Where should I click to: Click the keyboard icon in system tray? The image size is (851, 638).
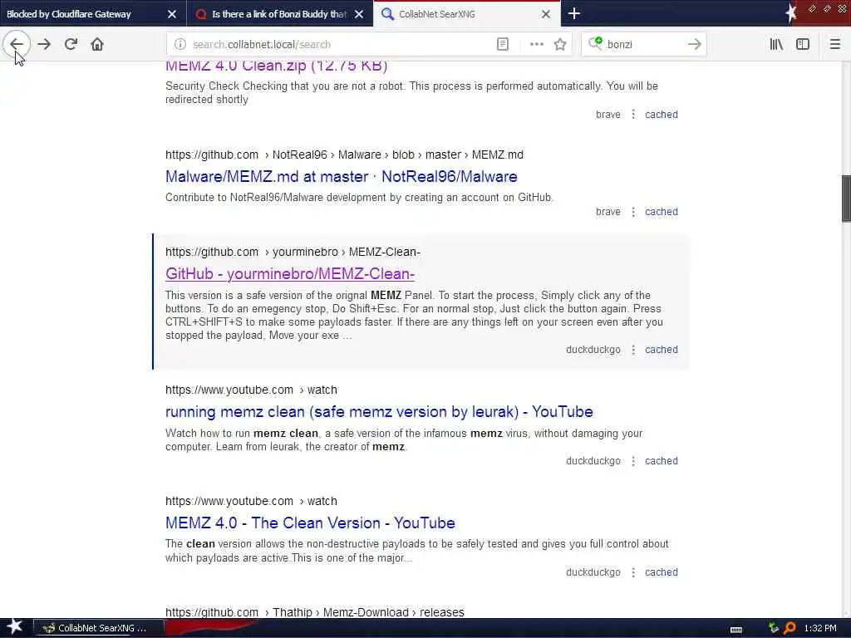click(736, 629)
